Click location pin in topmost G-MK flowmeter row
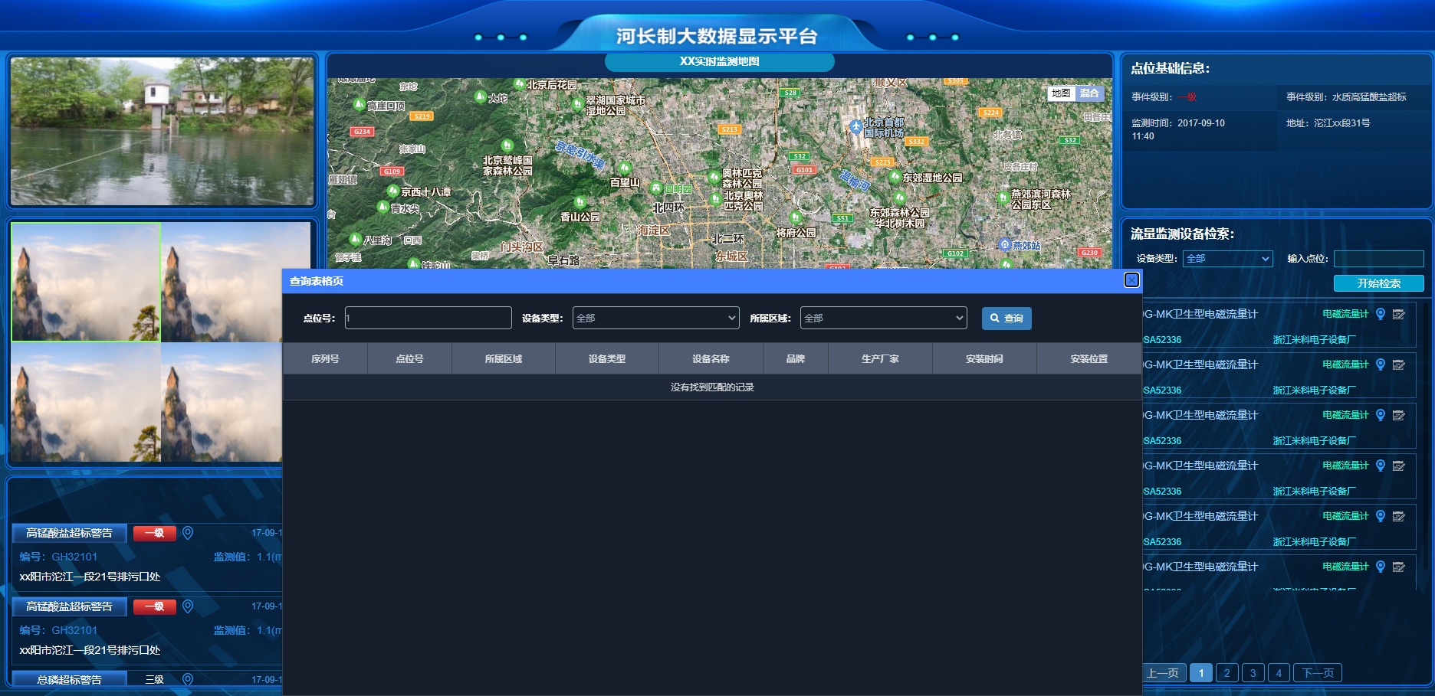Image resolution: width=1435 pixels, height=696 pixels. [1381, 314]
